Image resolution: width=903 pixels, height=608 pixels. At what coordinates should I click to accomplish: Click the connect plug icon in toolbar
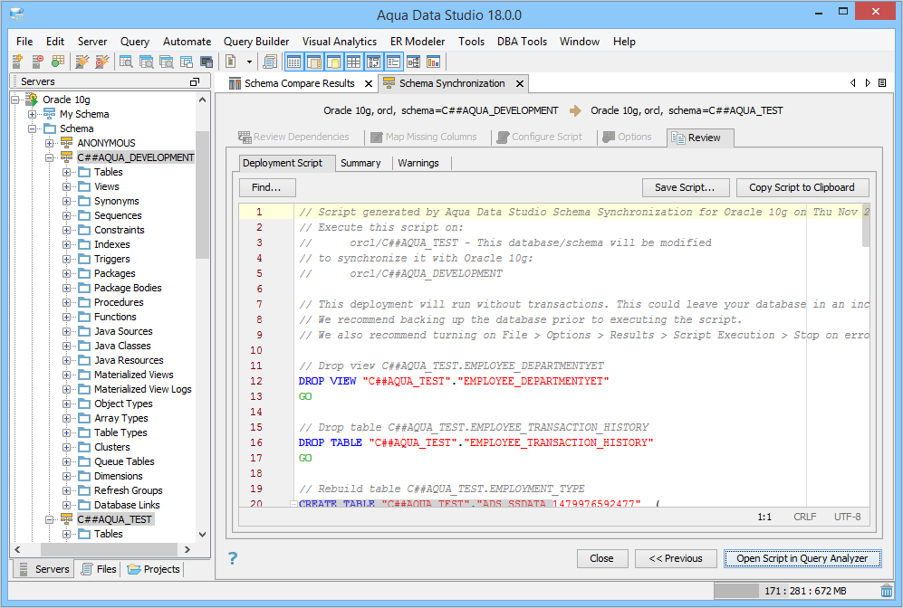[82, 61]
